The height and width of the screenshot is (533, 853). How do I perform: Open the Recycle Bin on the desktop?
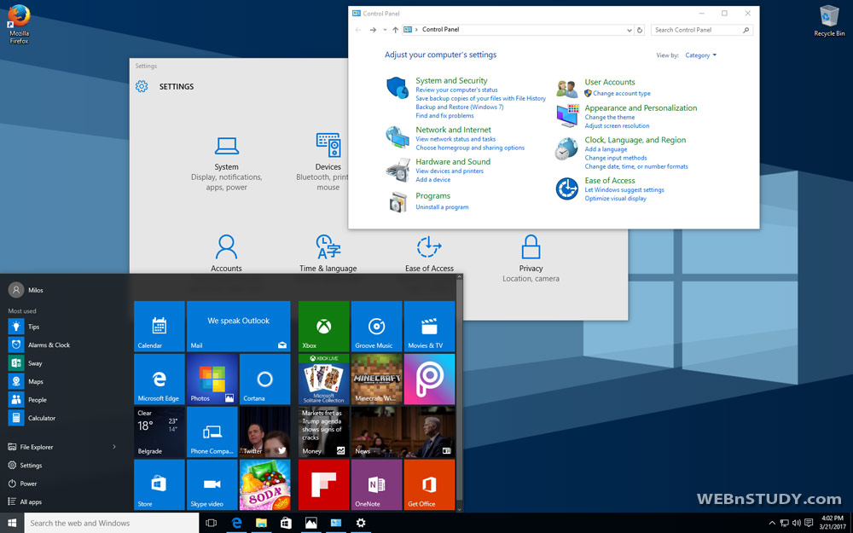(829, 21)
